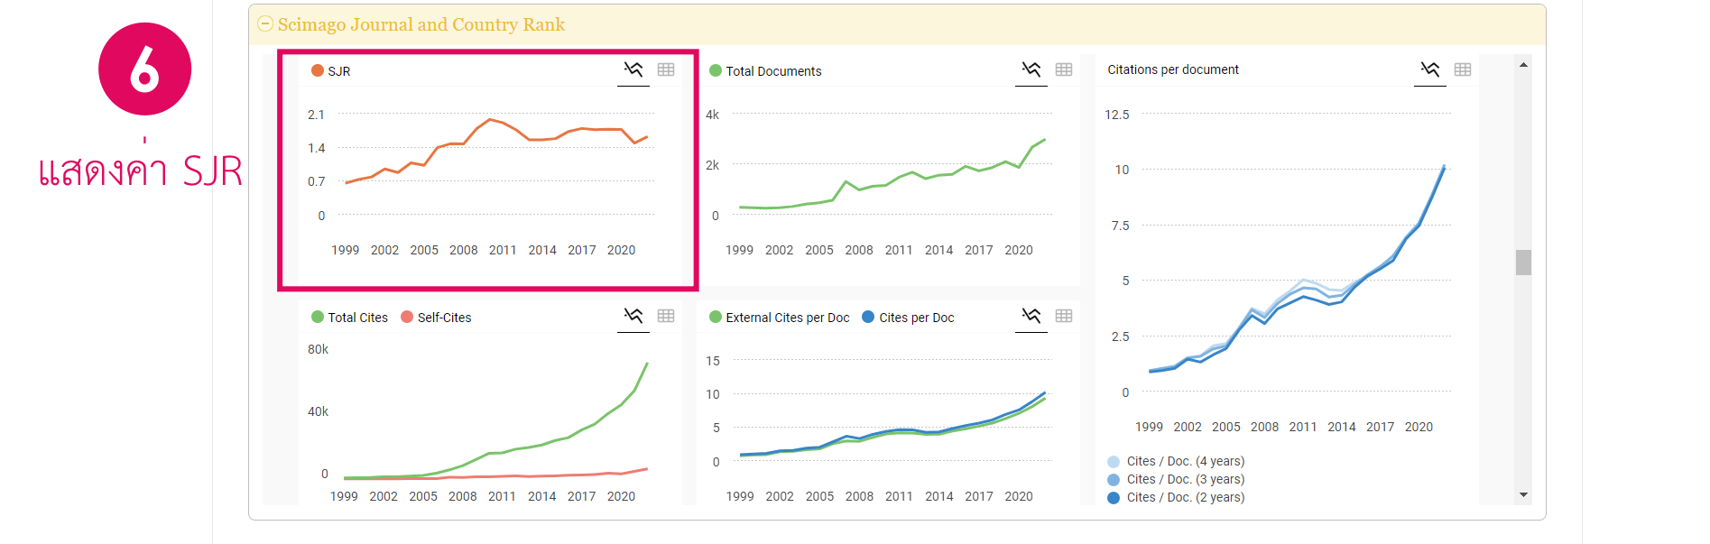Show SJR chart line view icon
Screen dimensions: 1710x544
[x=633, y=69]
